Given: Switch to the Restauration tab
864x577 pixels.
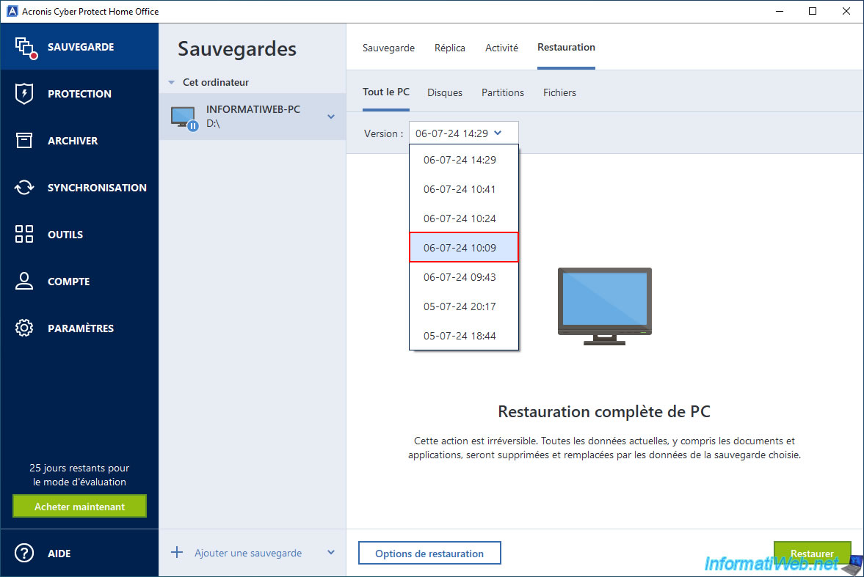Looking at the screenshot, I should [566, 48].
